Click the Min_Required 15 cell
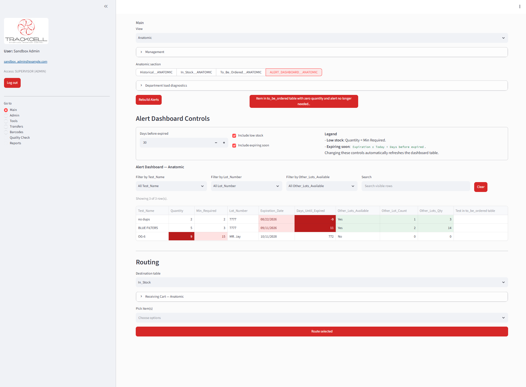The height and width of the screenshot is (387, 526). point(211,237)
